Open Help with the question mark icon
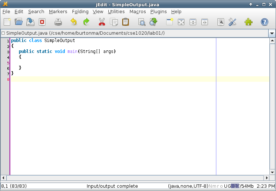 tap(265, 22)
